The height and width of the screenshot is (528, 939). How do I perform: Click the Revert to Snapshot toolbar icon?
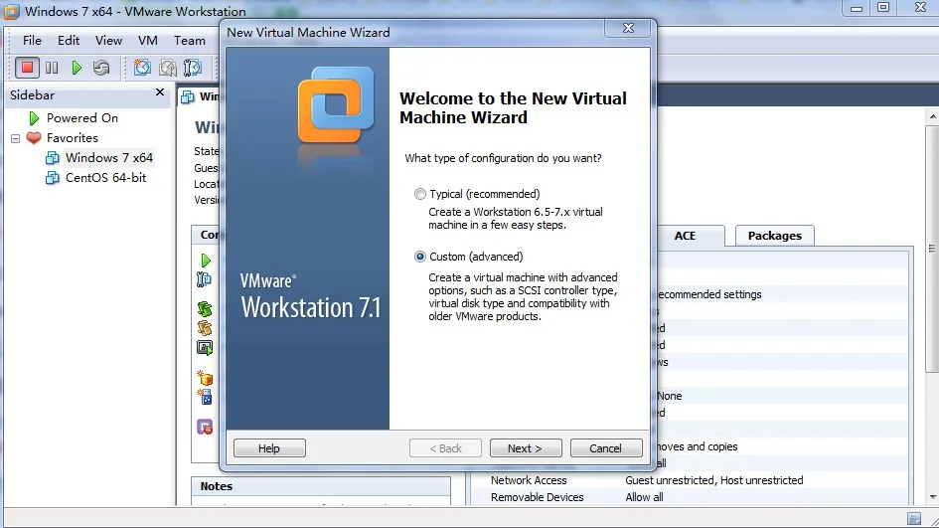(x=168, y=68)
